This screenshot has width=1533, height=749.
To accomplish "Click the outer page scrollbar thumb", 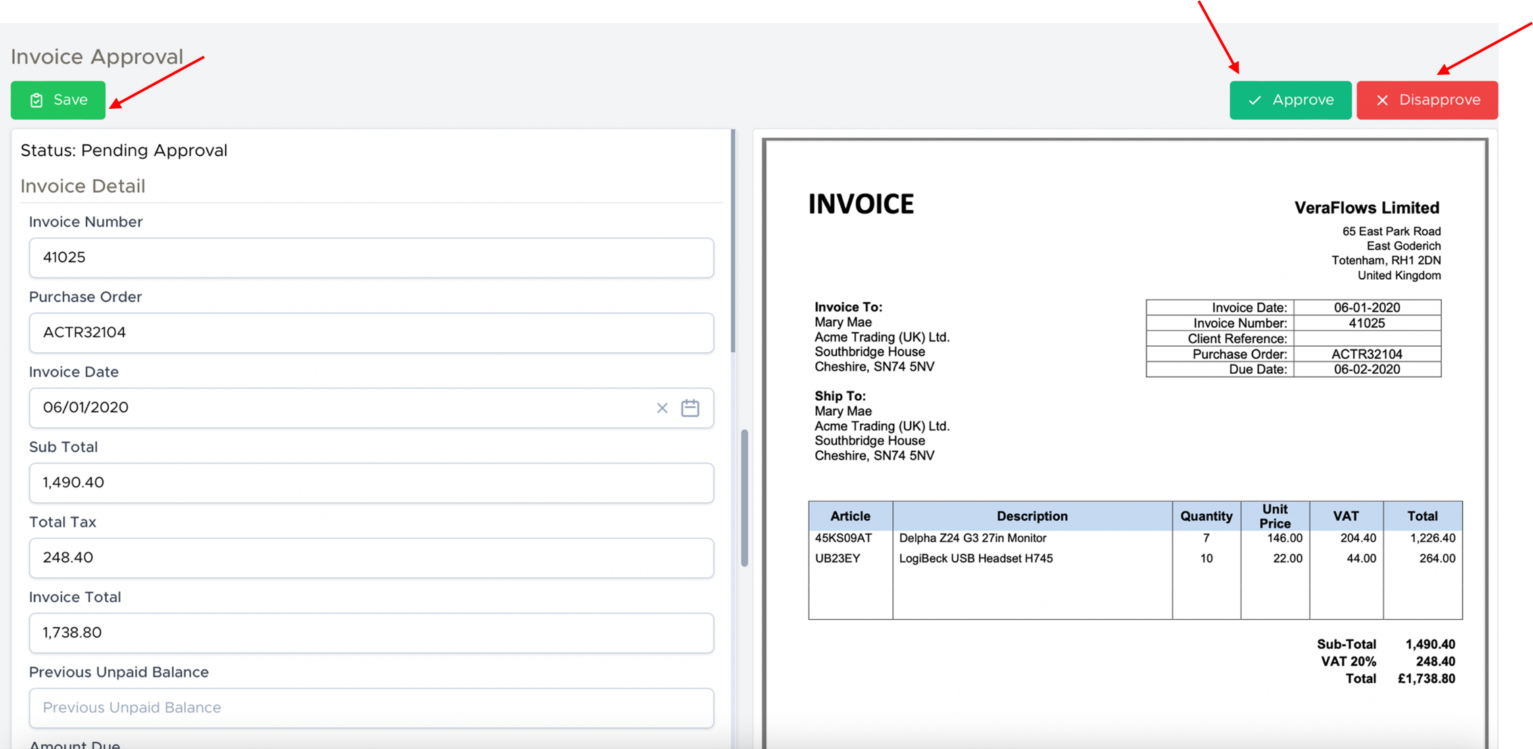I will tap(744, 498).
